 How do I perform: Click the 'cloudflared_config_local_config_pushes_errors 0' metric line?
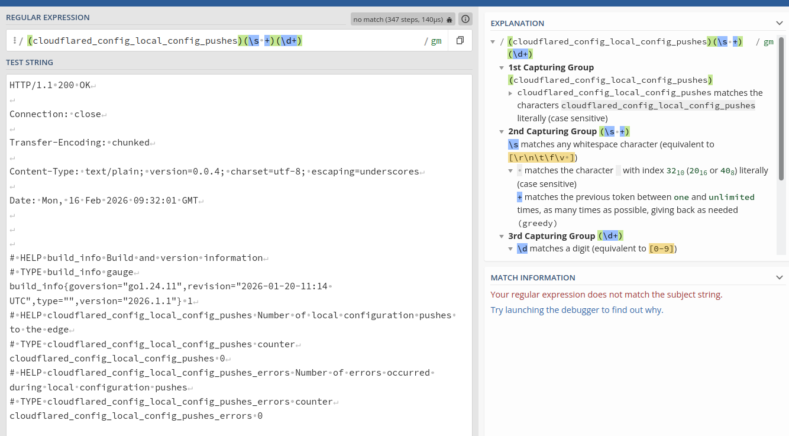tap(136, 416)
